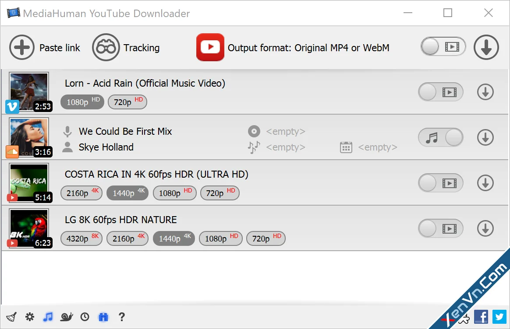Click the COSTA RICA video thumbnail
The image size is (510, 329).
click(29, 183)
